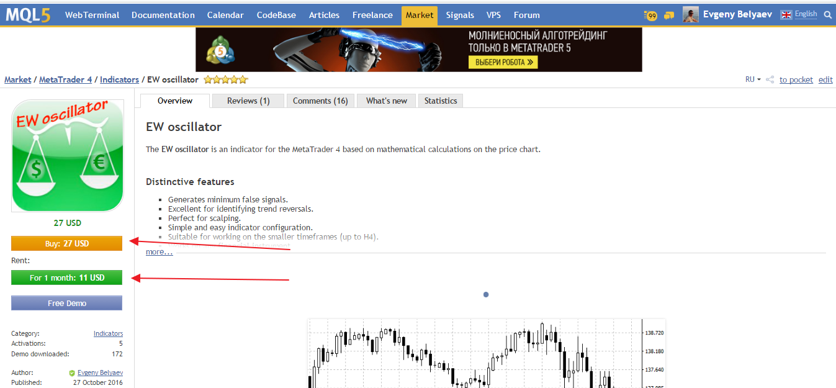Open Evgeny Belyaev author link
836x388 pixels.
coord(100,373)
